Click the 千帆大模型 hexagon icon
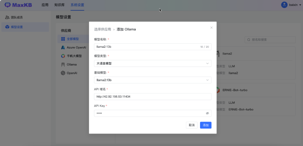Screen dimensions: 303x146 (x=63, y=56)
